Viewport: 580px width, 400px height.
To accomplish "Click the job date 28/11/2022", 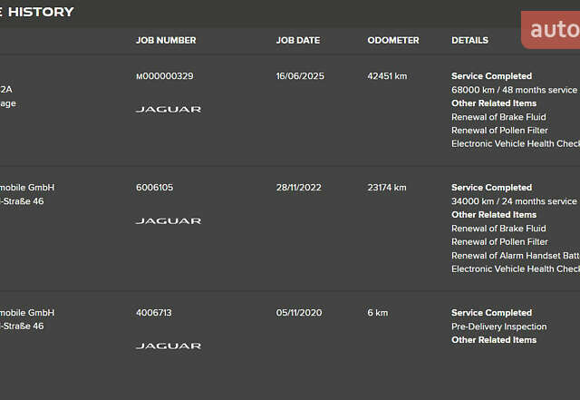I will [299, 188].
